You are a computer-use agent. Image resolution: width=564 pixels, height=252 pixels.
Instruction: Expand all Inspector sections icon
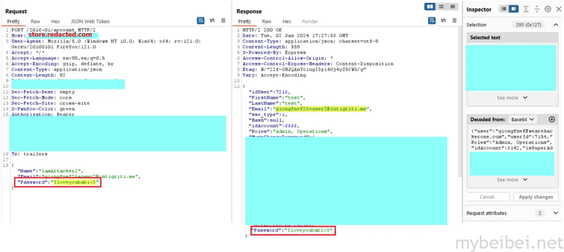point(526,9)
